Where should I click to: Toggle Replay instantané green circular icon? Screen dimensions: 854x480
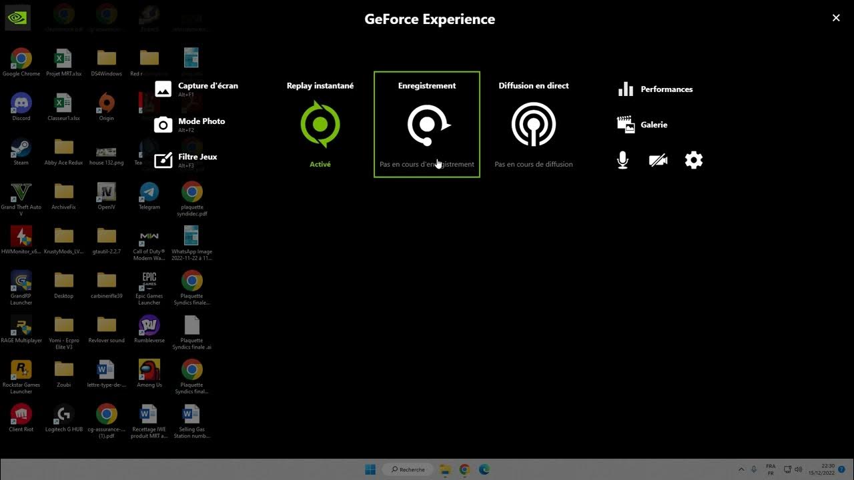pos(320,124)
